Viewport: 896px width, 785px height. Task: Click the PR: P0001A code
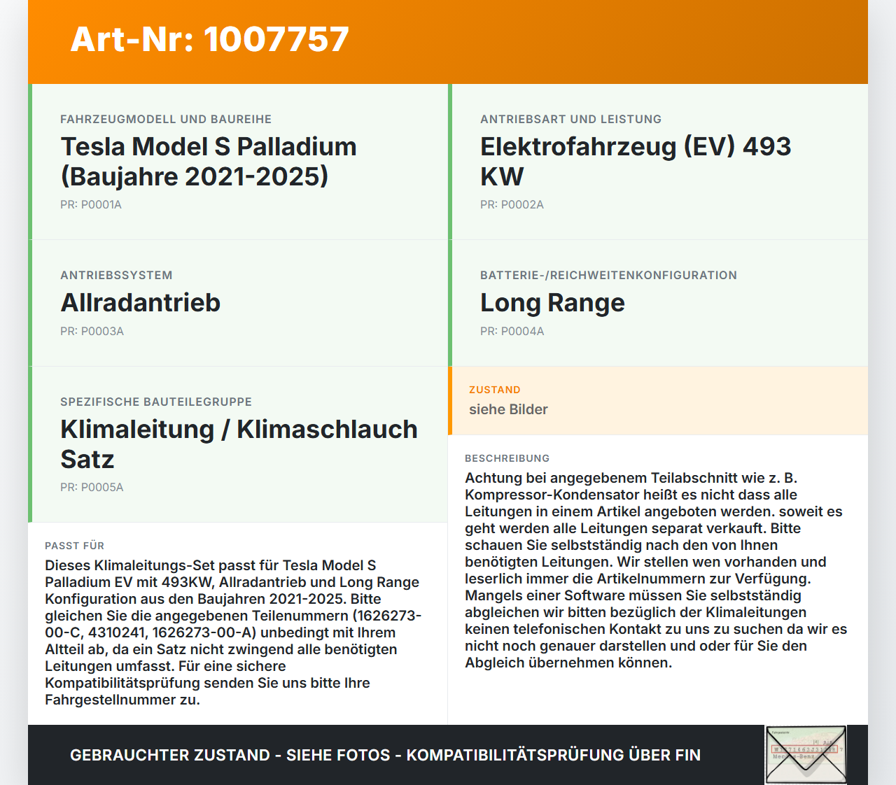point(91,205)
